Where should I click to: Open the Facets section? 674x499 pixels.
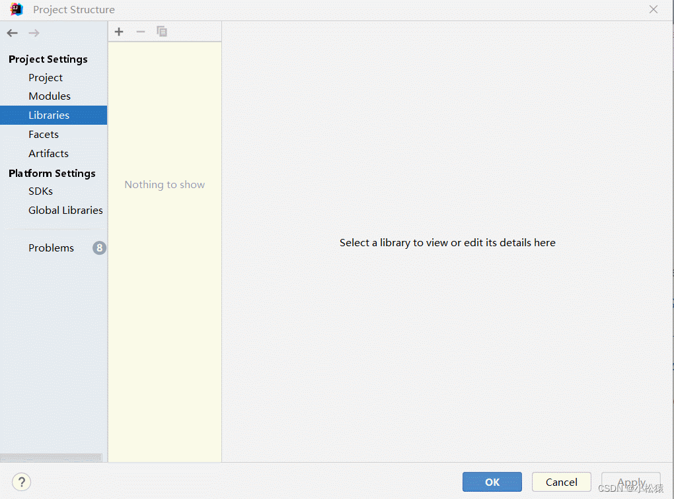[44, 135]
